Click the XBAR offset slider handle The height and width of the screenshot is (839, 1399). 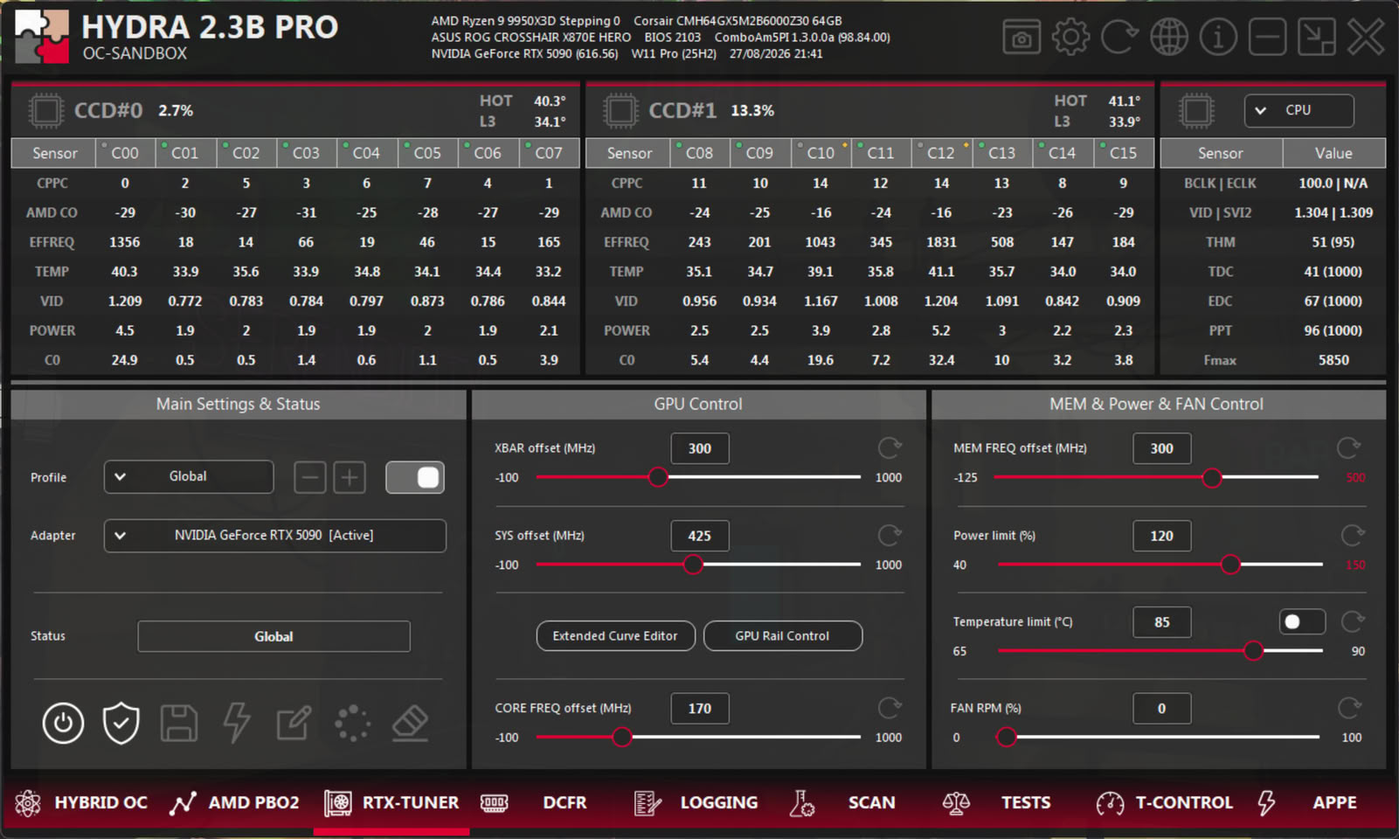(658, 477)
